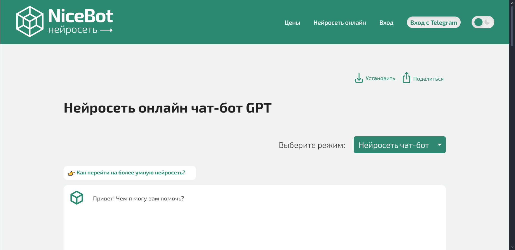This screenshot has height=250, width=515.
Task: Click the scrollbar down arrow
Action: 512,247
